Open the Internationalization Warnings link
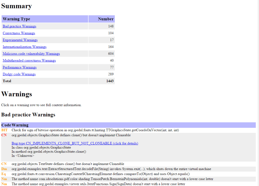 click(24, 47)
